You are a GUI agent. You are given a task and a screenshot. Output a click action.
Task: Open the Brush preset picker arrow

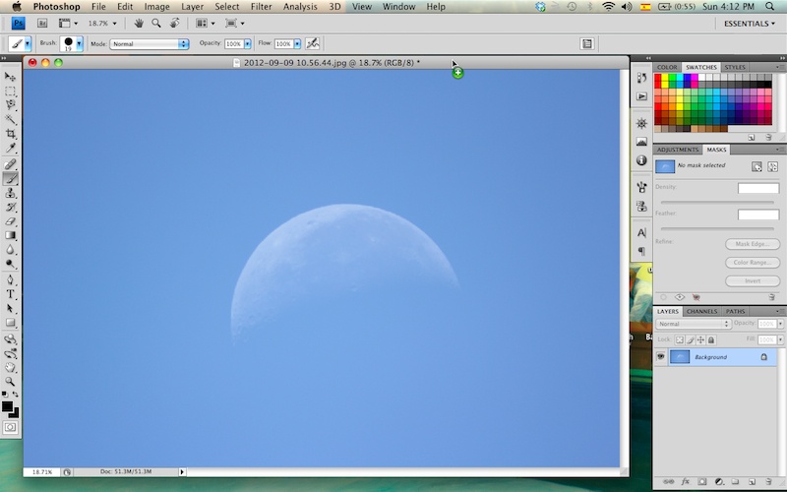(80, 44)
